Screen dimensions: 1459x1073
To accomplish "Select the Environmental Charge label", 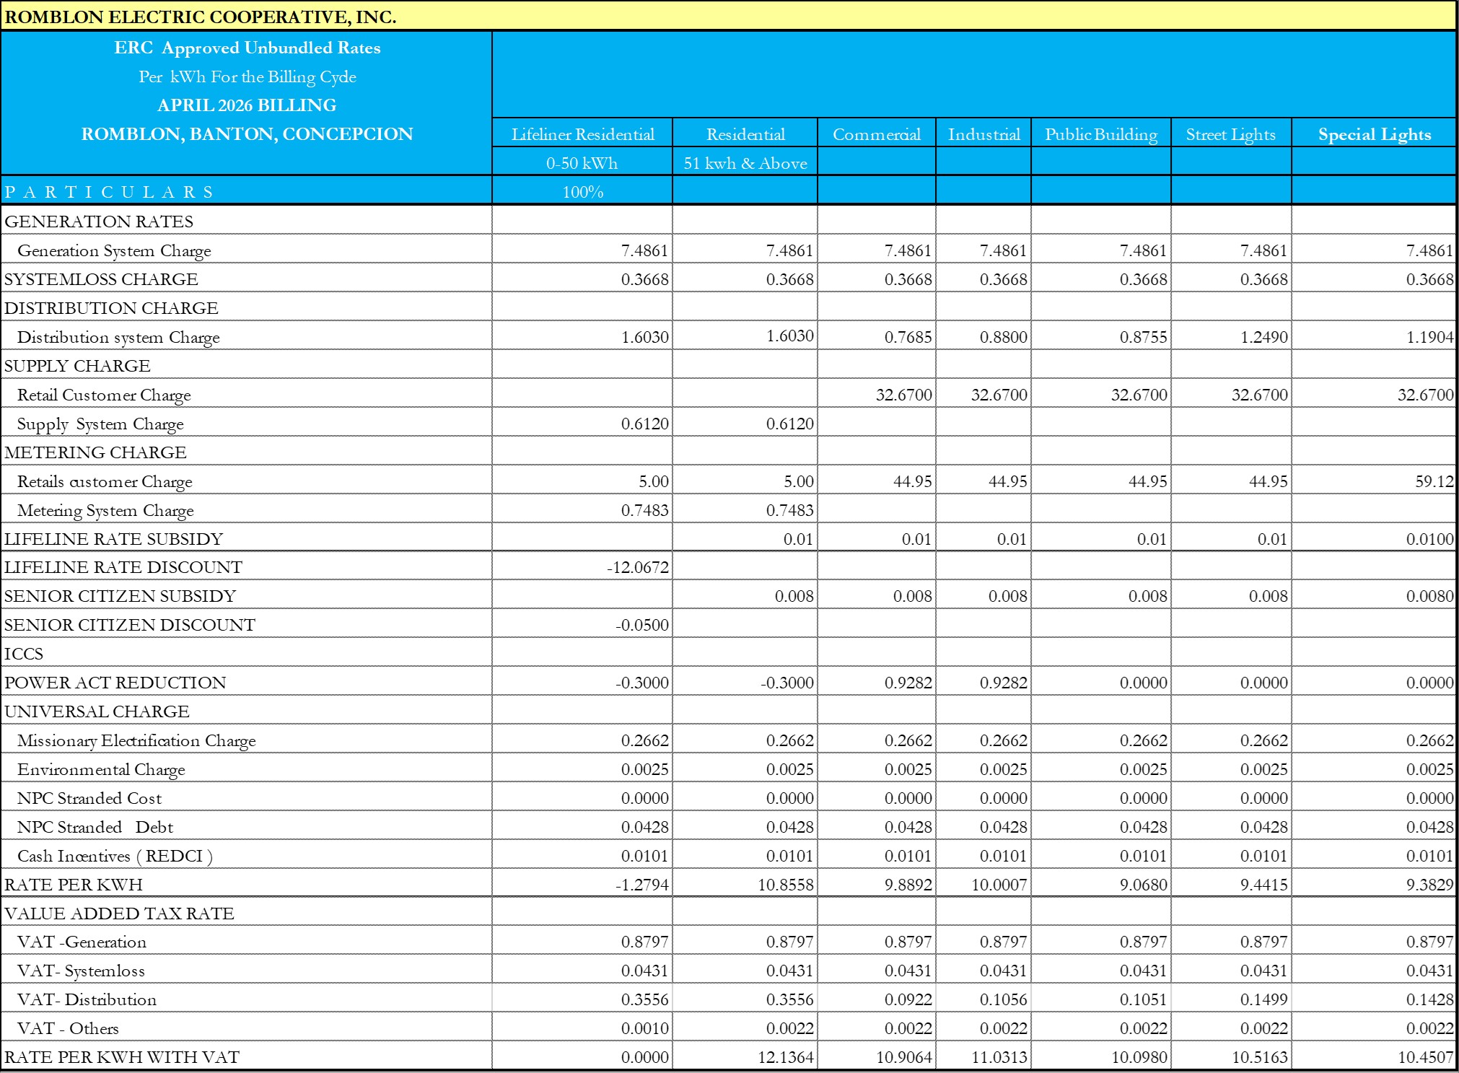I will pos(101,769).
